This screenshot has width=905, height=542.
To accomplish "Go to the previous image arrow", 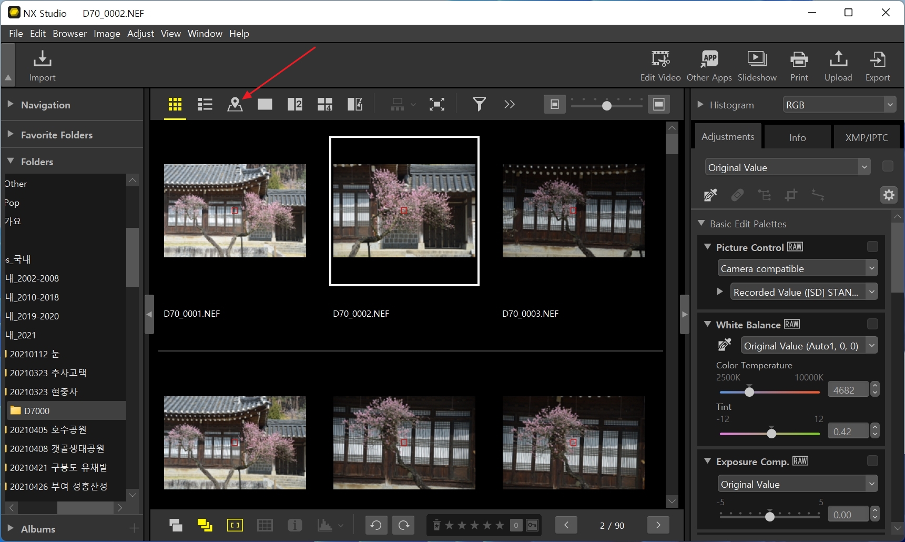I will pyautogui.click(x=566, y=525).
